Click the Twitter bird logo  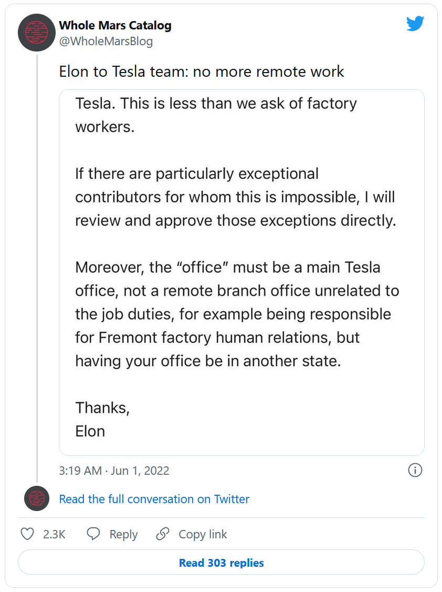coord(415,24)
